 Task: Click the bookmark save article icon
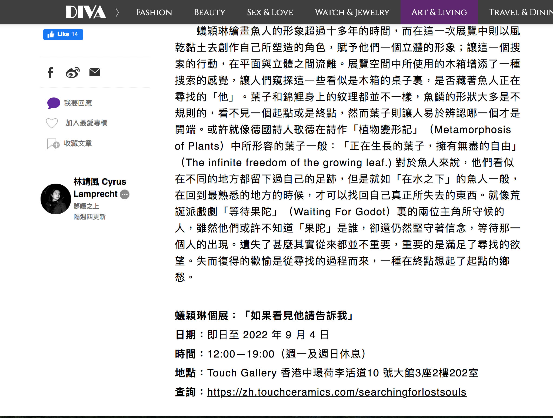[53, 144]
